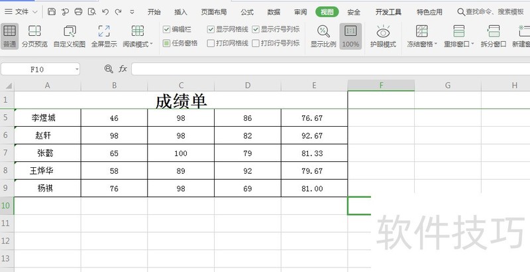Click the Undo arrow icon
The height and width of the screenshot is (272, 530).
[x=105, y=12]
